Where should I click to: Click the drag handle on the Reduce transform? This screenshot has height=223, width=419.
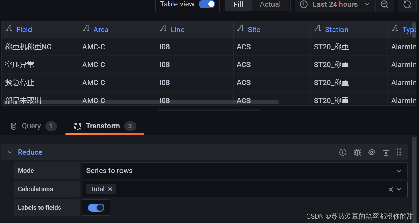(399, 152)
